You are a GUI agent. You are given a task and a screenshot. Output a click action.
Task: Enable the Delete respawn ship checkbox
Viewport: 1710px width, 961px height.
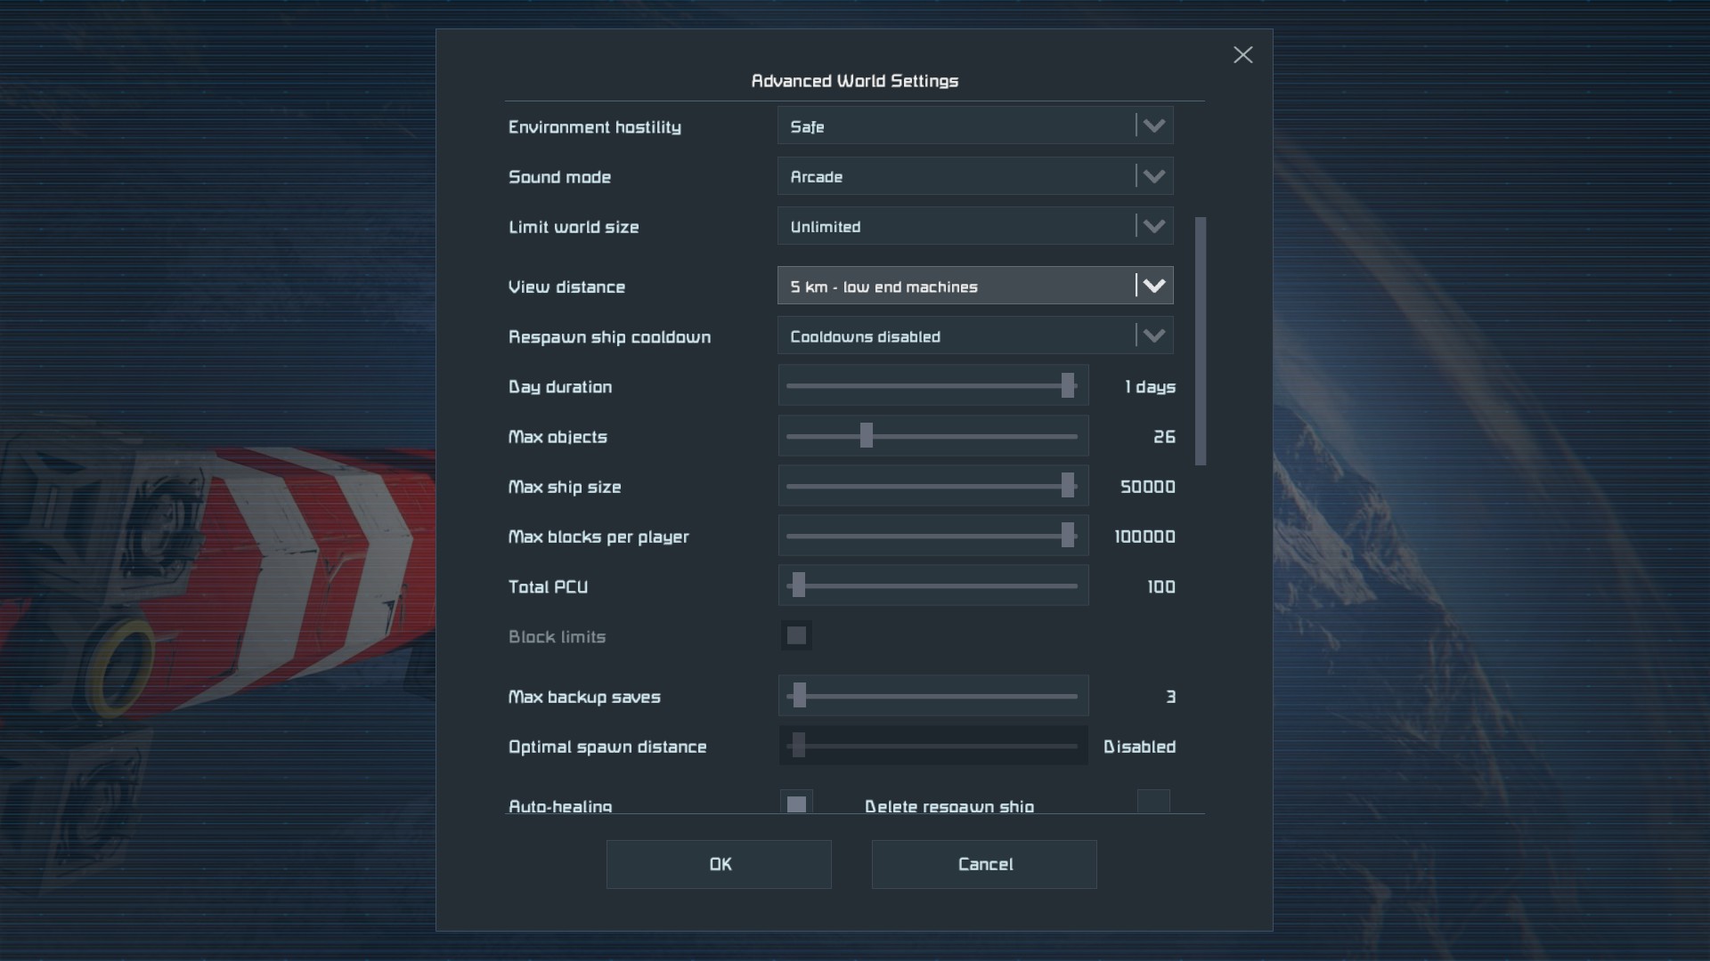pyautogui.click(x=1153, y=802)
